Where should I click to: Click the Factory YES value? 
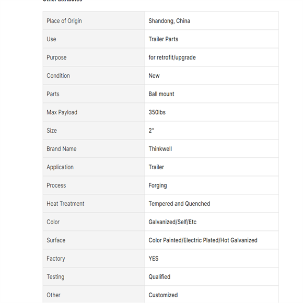(x=154, y=259)
